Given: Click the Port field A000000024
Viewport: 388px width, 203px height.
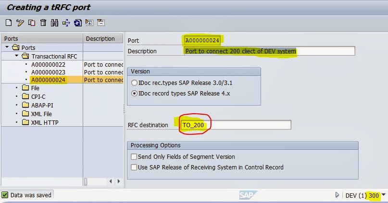Looking at the screenshot, I should (x=202, y=40).
